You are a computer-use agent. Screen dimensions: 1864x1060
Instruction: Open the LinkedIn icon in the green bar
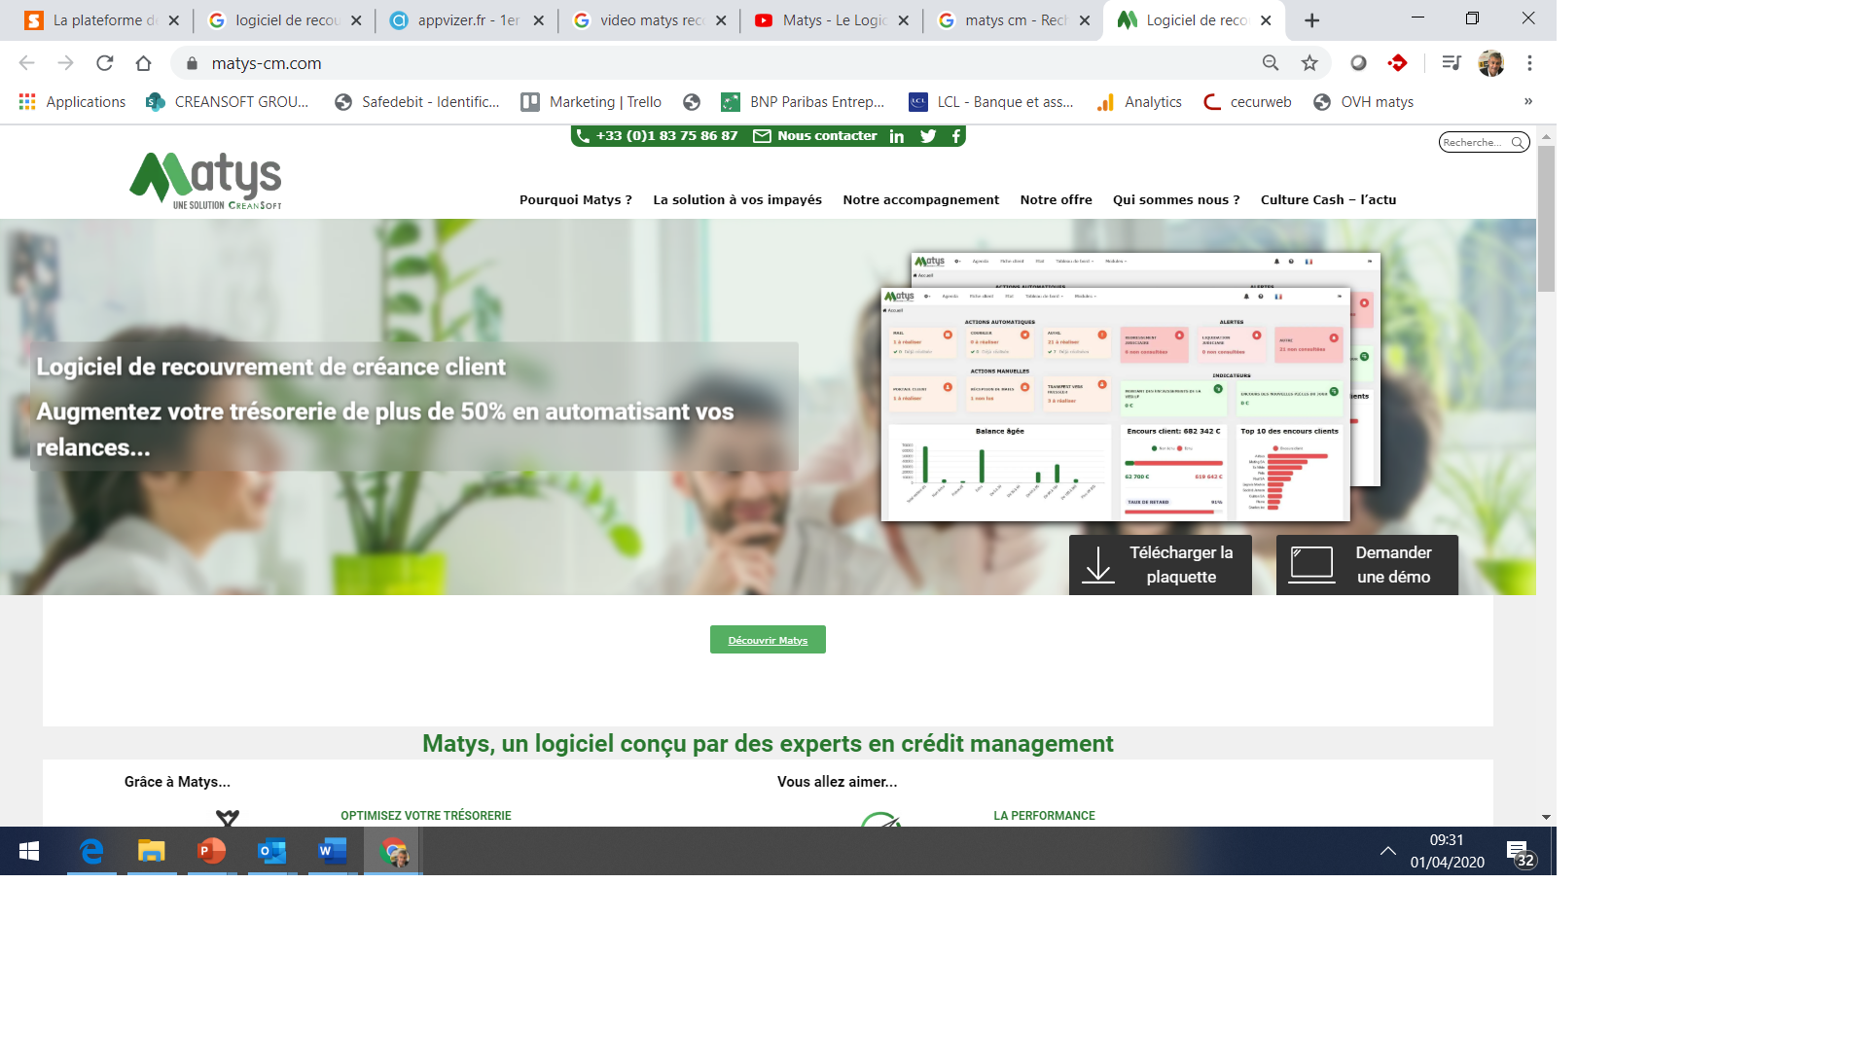coord(897,136)
